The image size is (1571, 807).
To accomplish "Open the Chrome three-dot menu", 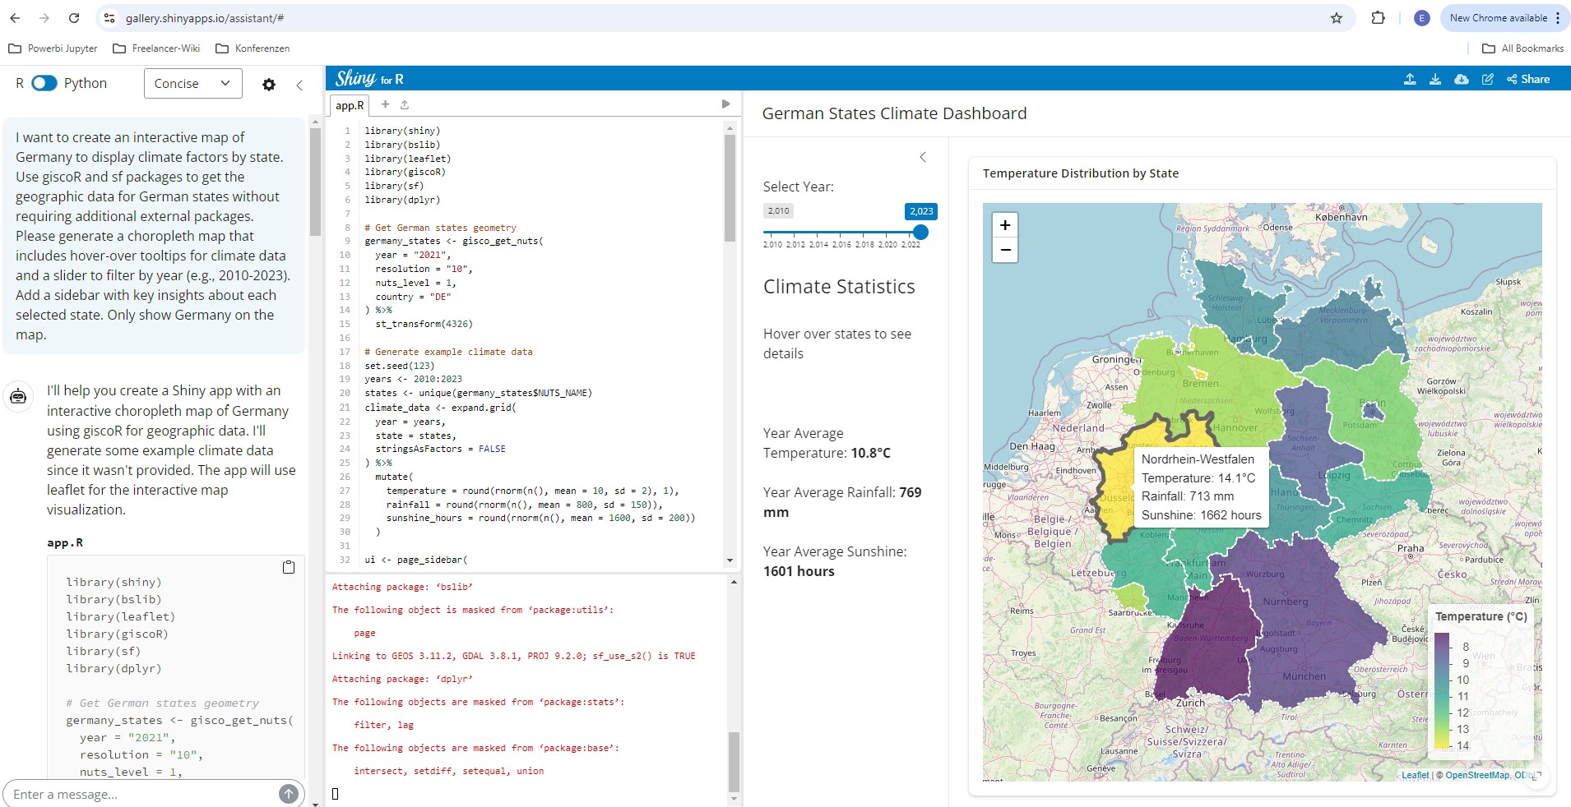I will (x=1558, y=18).
